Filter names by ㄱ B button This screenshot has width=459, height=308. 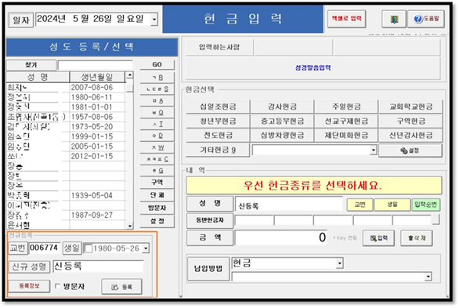pos(157,78)
